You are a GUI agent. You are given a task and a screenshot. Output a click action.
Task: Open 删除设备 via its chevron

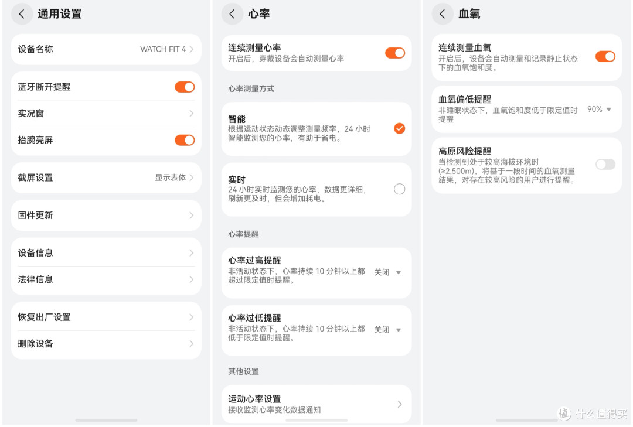click(191, 344)
